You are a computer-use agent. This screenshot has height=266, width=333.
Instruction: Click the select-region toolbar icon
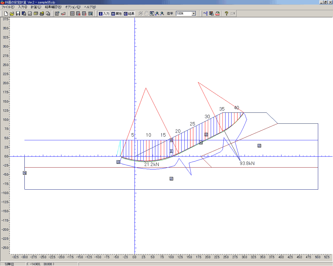140,14
